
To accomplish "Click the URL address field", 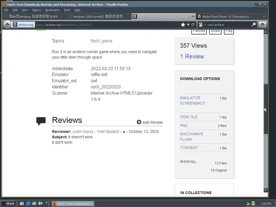I will point(107,25).
